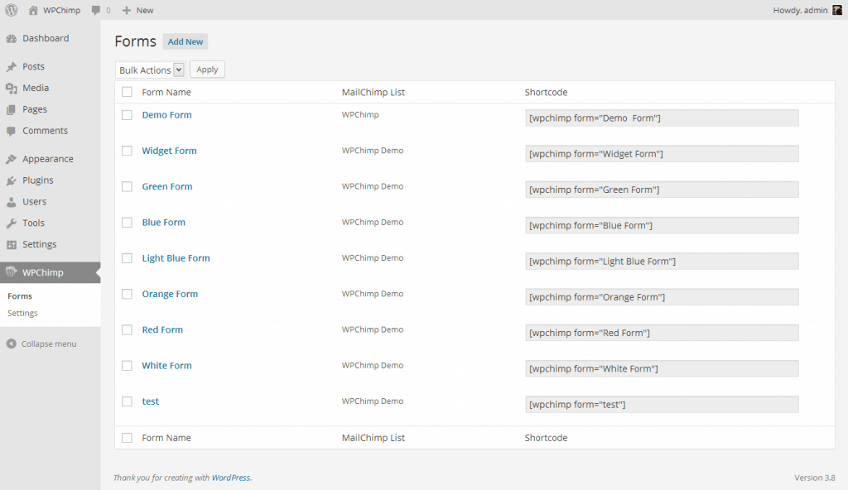
Task: Open the admin user avatar
Action: click(837, 10)
